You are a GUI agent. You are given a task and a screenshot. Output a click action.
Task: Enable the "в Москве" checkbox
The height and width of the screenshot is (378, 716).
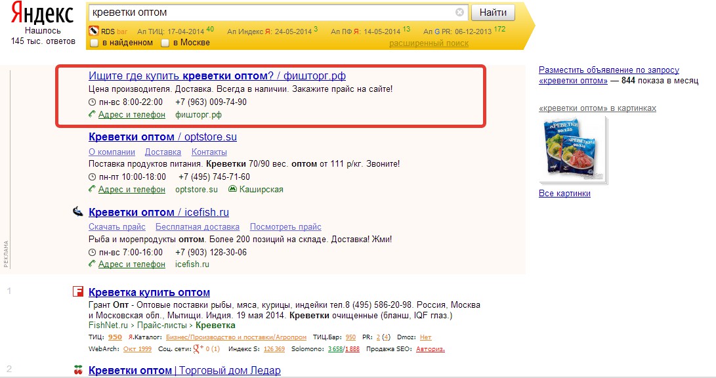click(x=165, y=43)
